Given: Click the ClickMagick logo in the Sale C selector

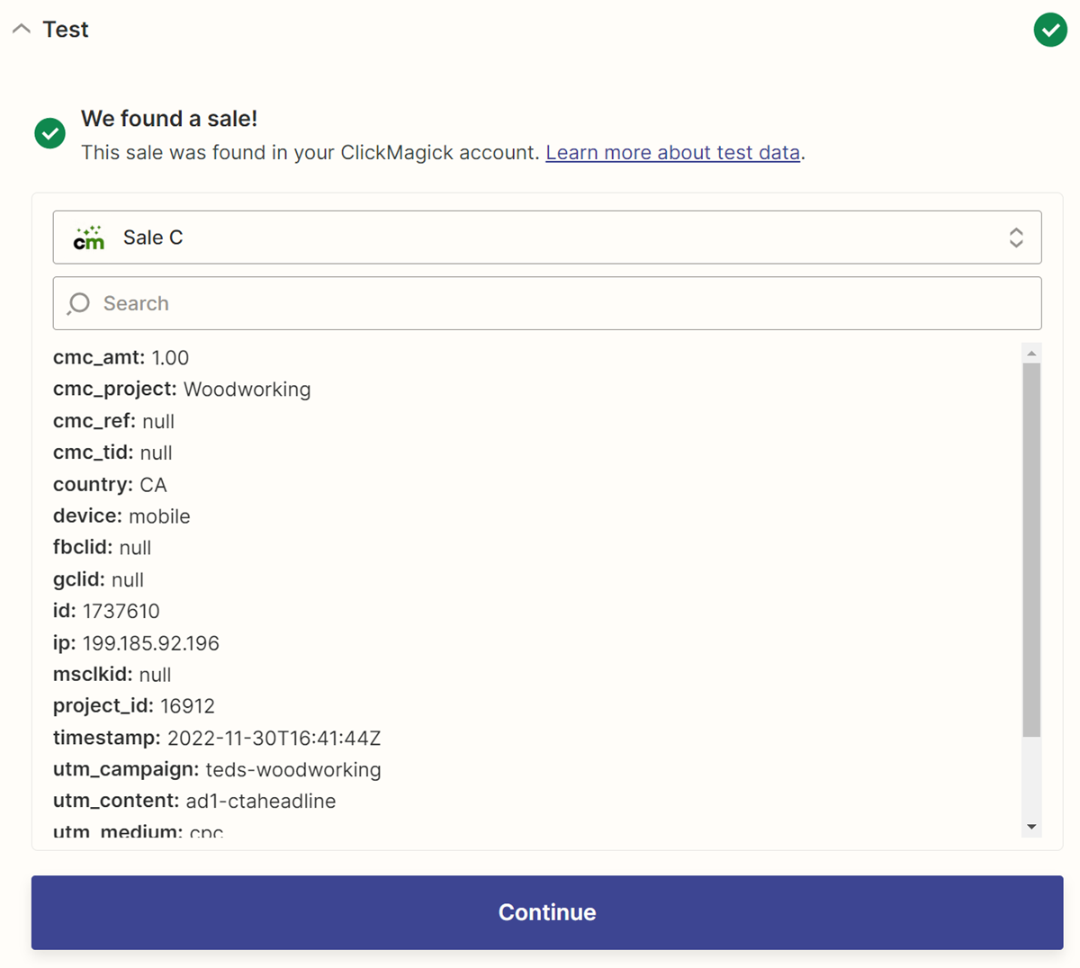Looking at the screenshot, I should 89,238.
